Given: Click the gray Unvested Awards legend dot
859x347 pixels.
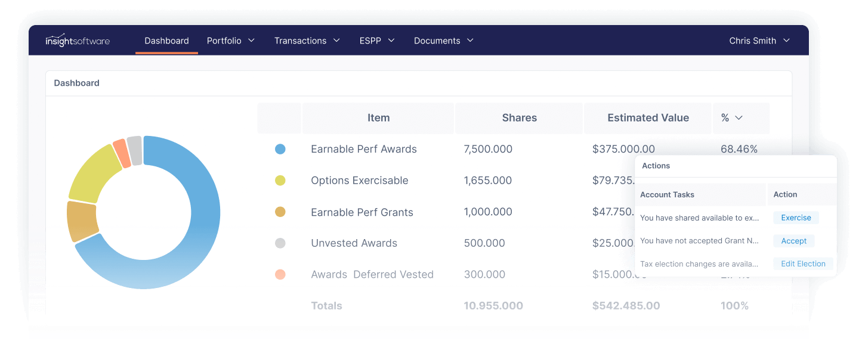Looking at the screenshot, I should tap(280, 243).
